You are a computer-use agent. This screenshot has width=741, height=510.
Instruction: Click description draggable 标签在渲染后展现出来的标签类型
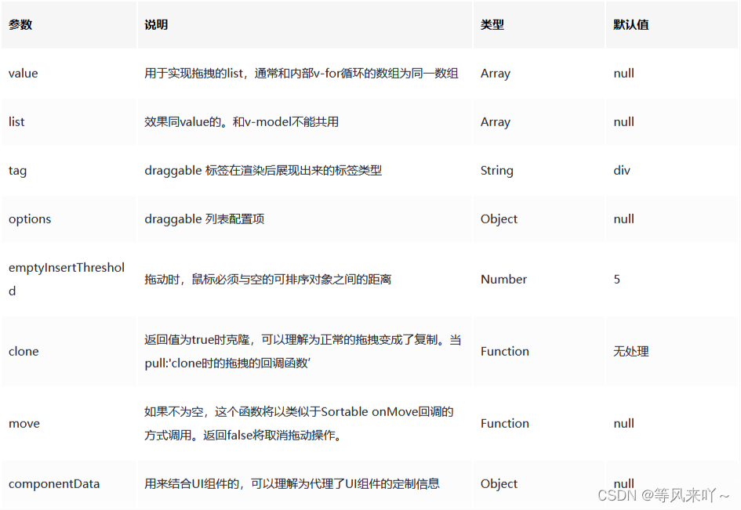point(263,171)
